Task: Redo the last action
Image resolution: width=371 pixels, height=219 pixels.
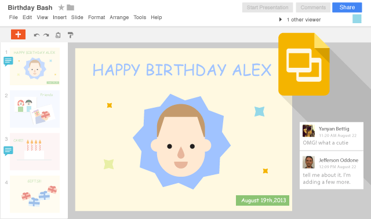Action: (x=46, y=35)
